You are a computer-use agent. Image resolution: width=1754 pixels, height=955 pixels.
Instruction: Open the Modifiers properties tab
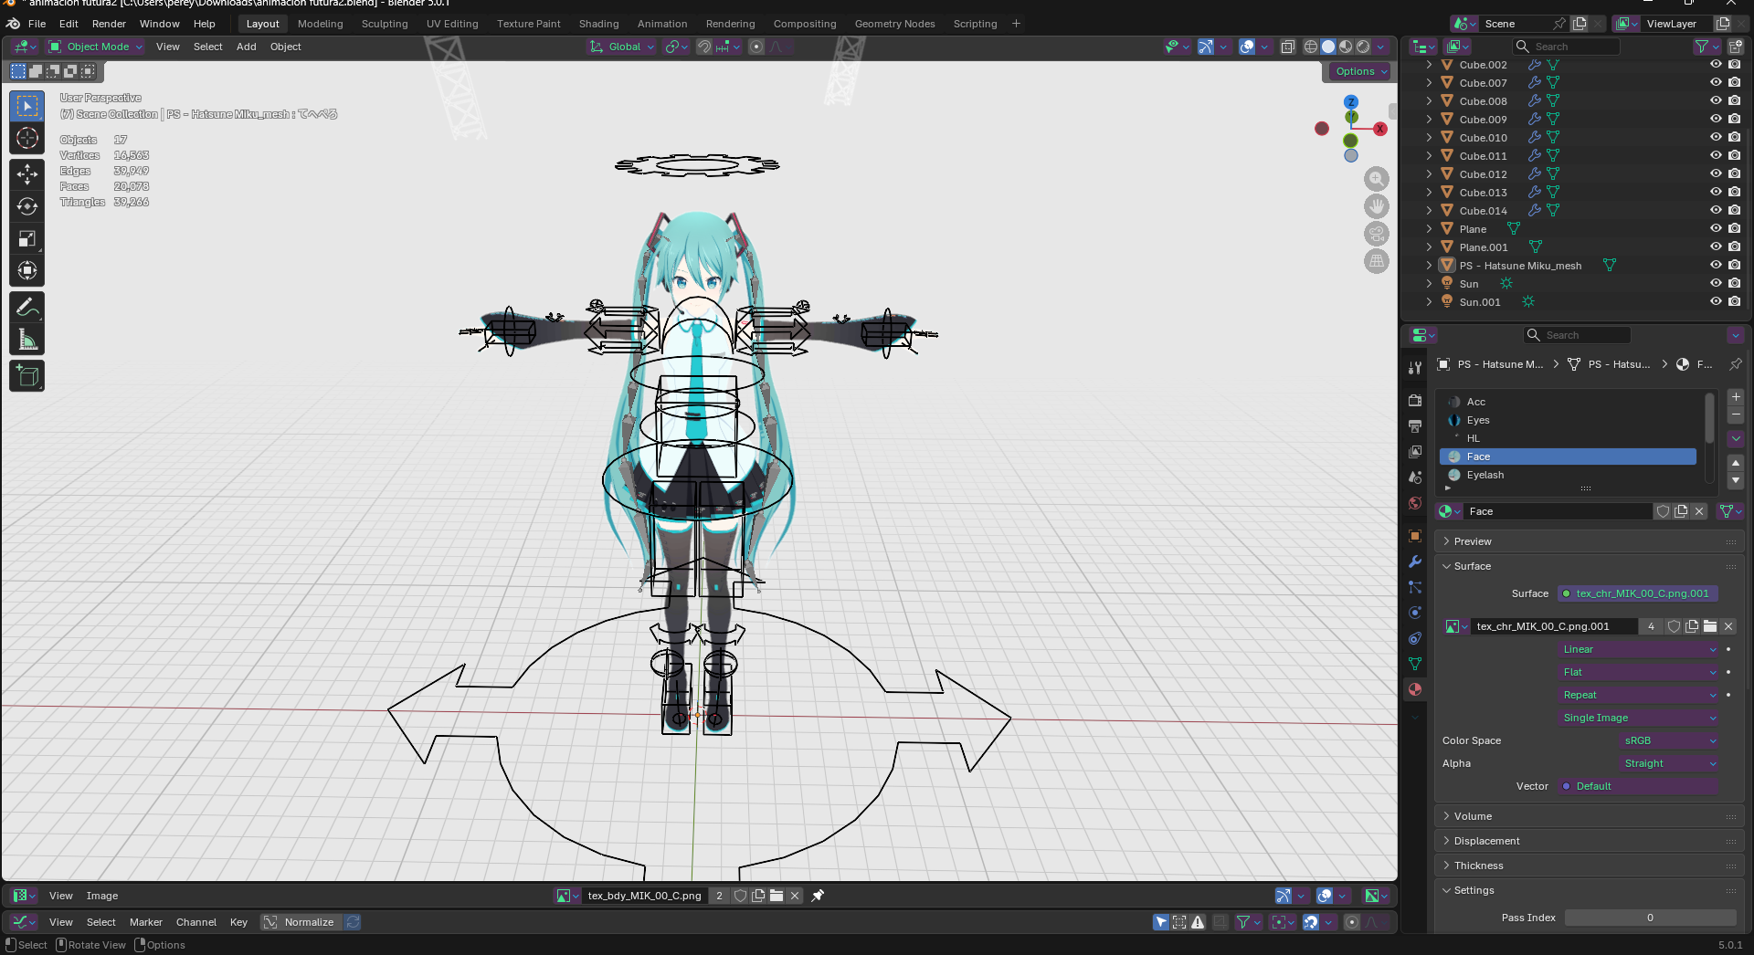[1415, 561]
